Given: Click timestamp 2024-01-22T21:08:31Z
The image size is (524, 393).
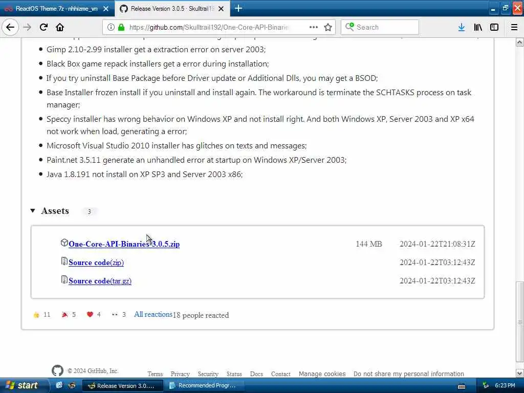Looking at the screenshot, I should coord(437,244).
